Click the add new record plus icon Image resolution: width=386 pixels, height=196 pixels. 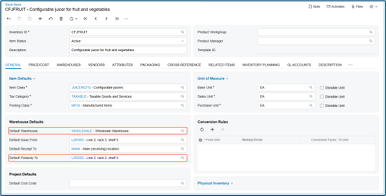pyautogui.click(x=40, y=19)
